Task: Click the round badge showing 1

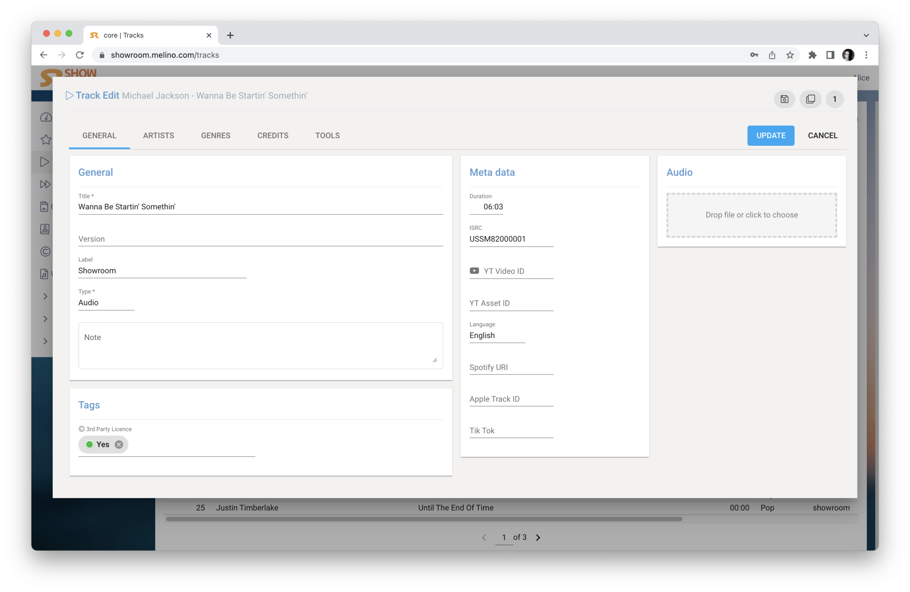Action: coord(834,100)
